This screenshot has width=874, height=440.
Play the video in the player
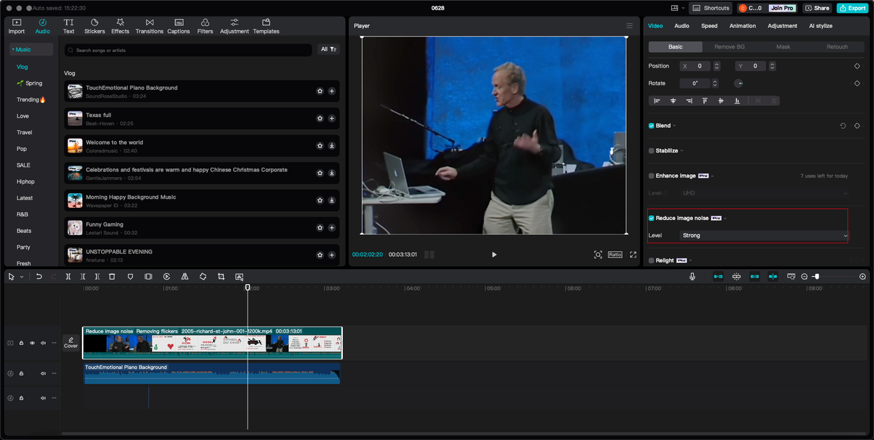[x=494, y=255]
